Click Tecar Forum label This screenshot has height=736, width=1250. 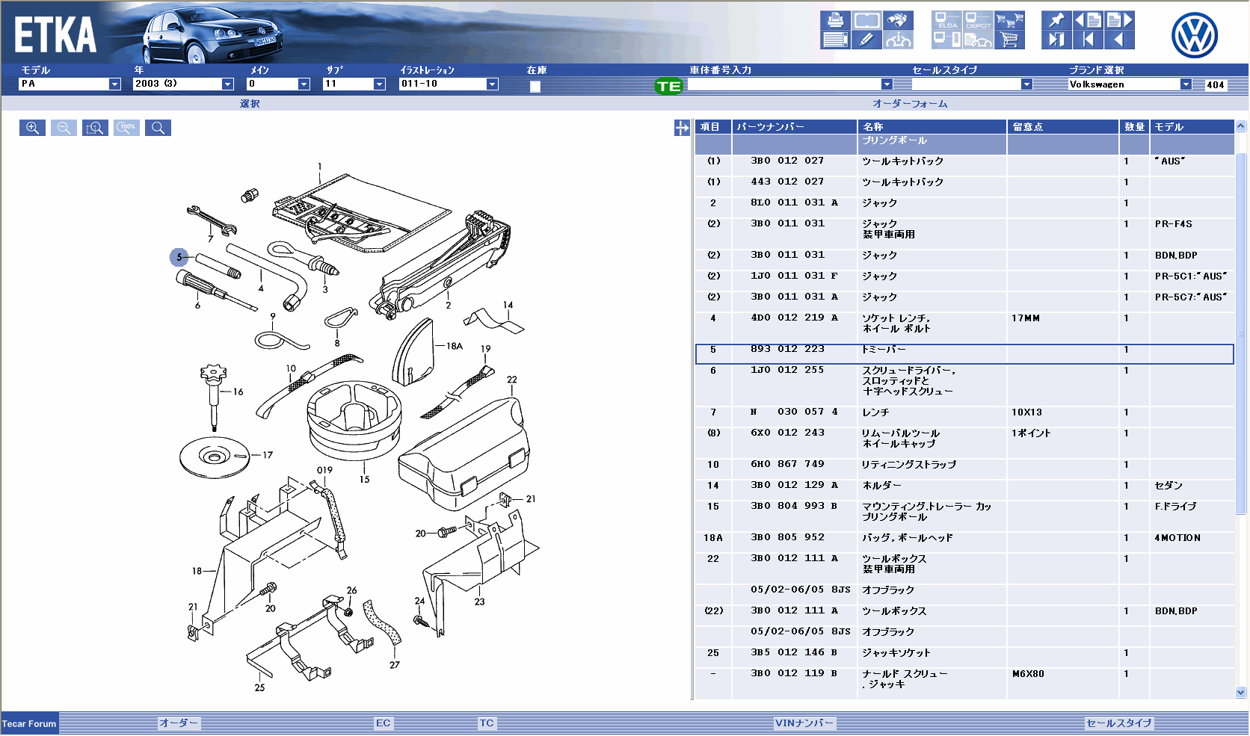pos(29,723)
